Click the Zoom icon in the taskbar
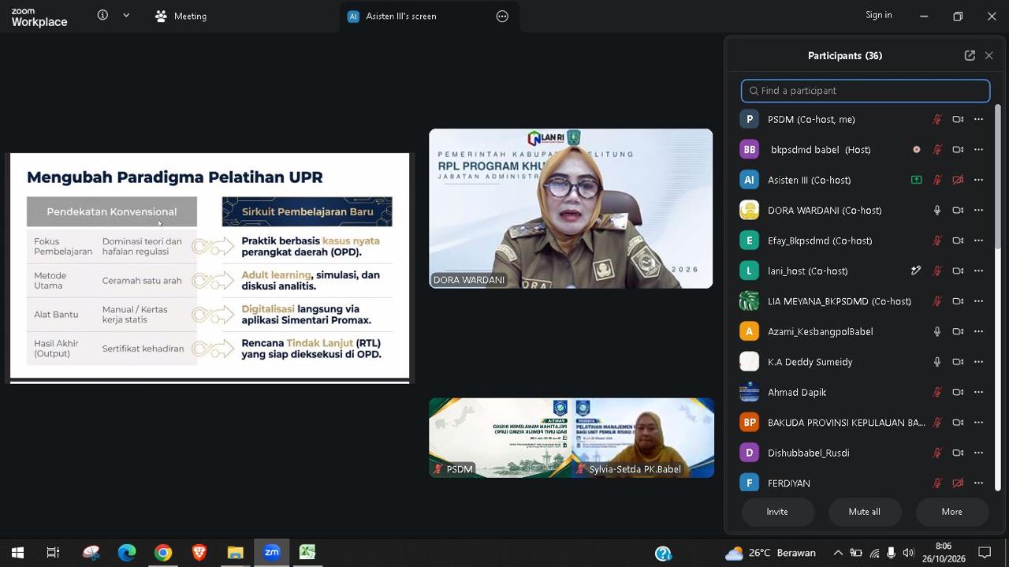Screen dimensions: 1009x567 click(271, 553)
